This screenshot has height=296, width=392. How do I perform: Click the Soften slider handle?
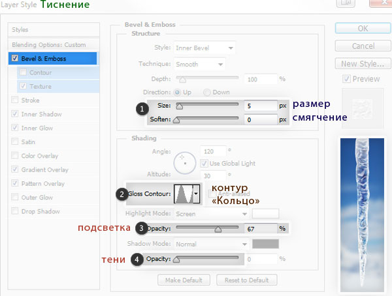[176, 121]
